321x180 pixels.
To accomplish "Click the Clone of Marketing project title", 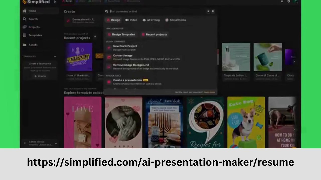I will click(x=78, y=75).
